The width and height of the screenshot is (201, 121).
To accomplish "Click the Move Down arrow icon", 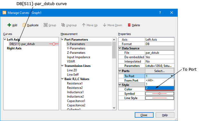I will pyautogui.click(x=105, y=25).
